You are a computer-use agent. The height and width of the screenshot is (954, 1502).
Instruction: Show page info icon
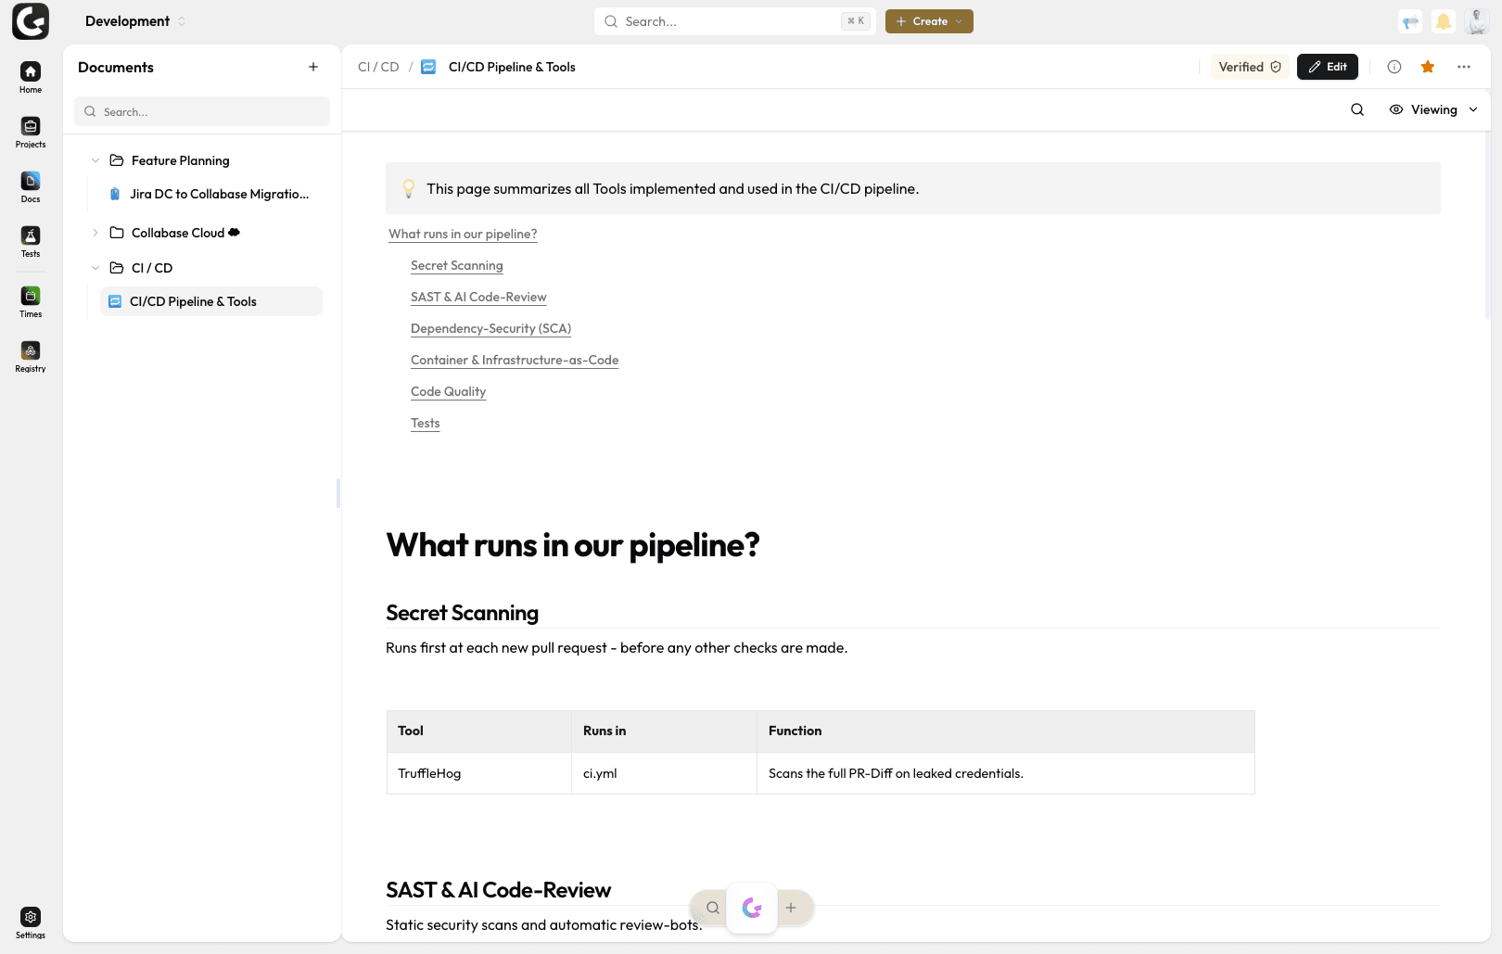click(1394, 67)
